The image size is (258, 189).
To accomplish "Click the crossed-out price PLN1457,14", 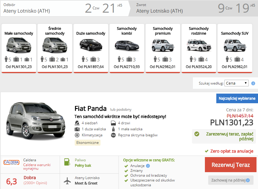I will pos(240,116).
